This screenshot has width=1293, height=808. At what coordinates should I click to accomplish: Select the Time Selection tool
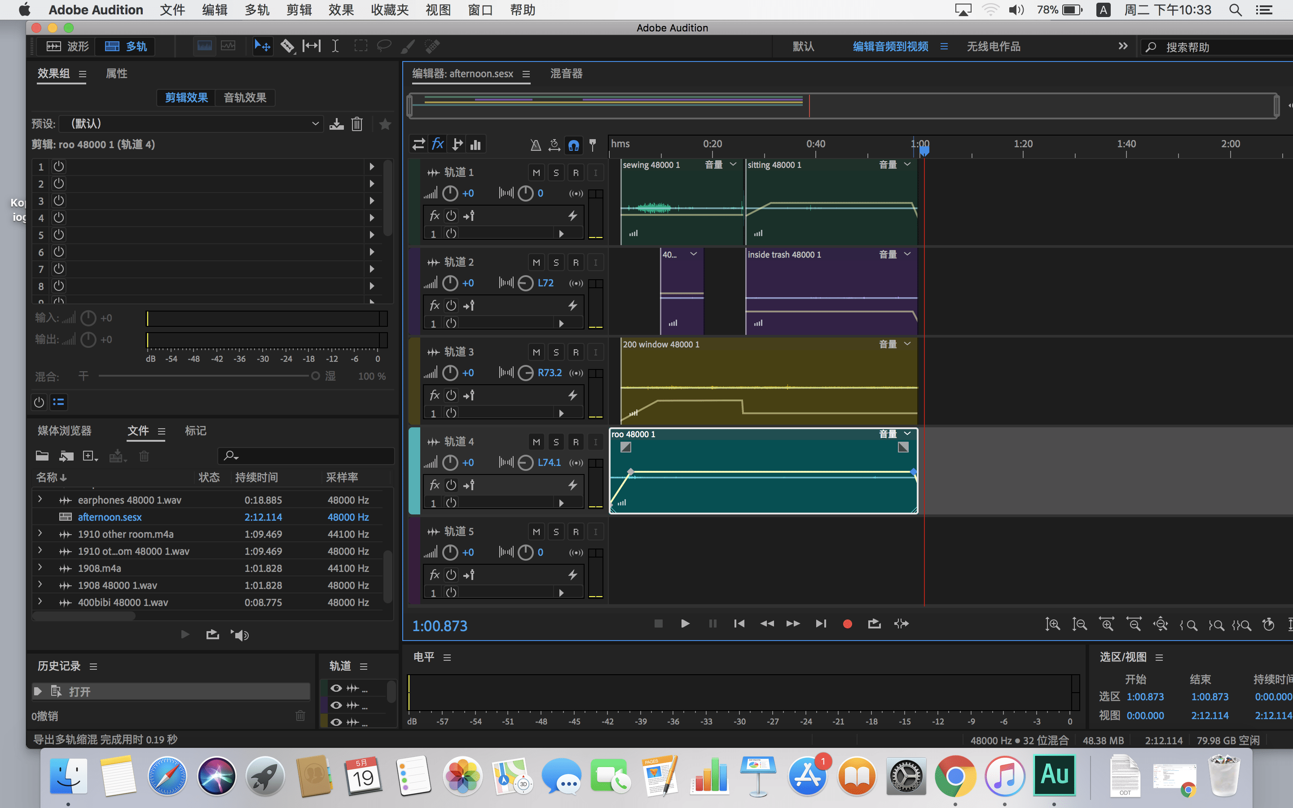pyautogui.click(x=335, y=46)
